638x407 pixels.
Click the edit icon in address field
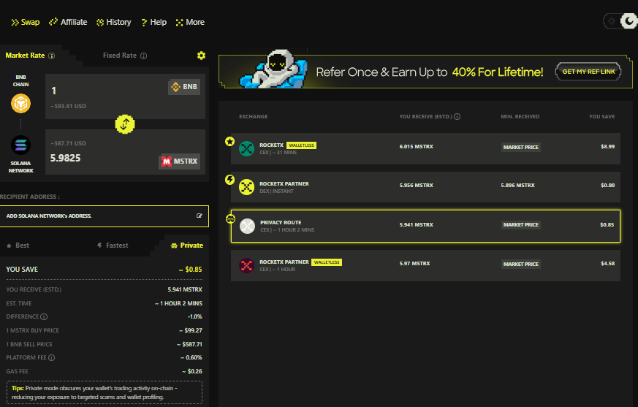point(200,216)
